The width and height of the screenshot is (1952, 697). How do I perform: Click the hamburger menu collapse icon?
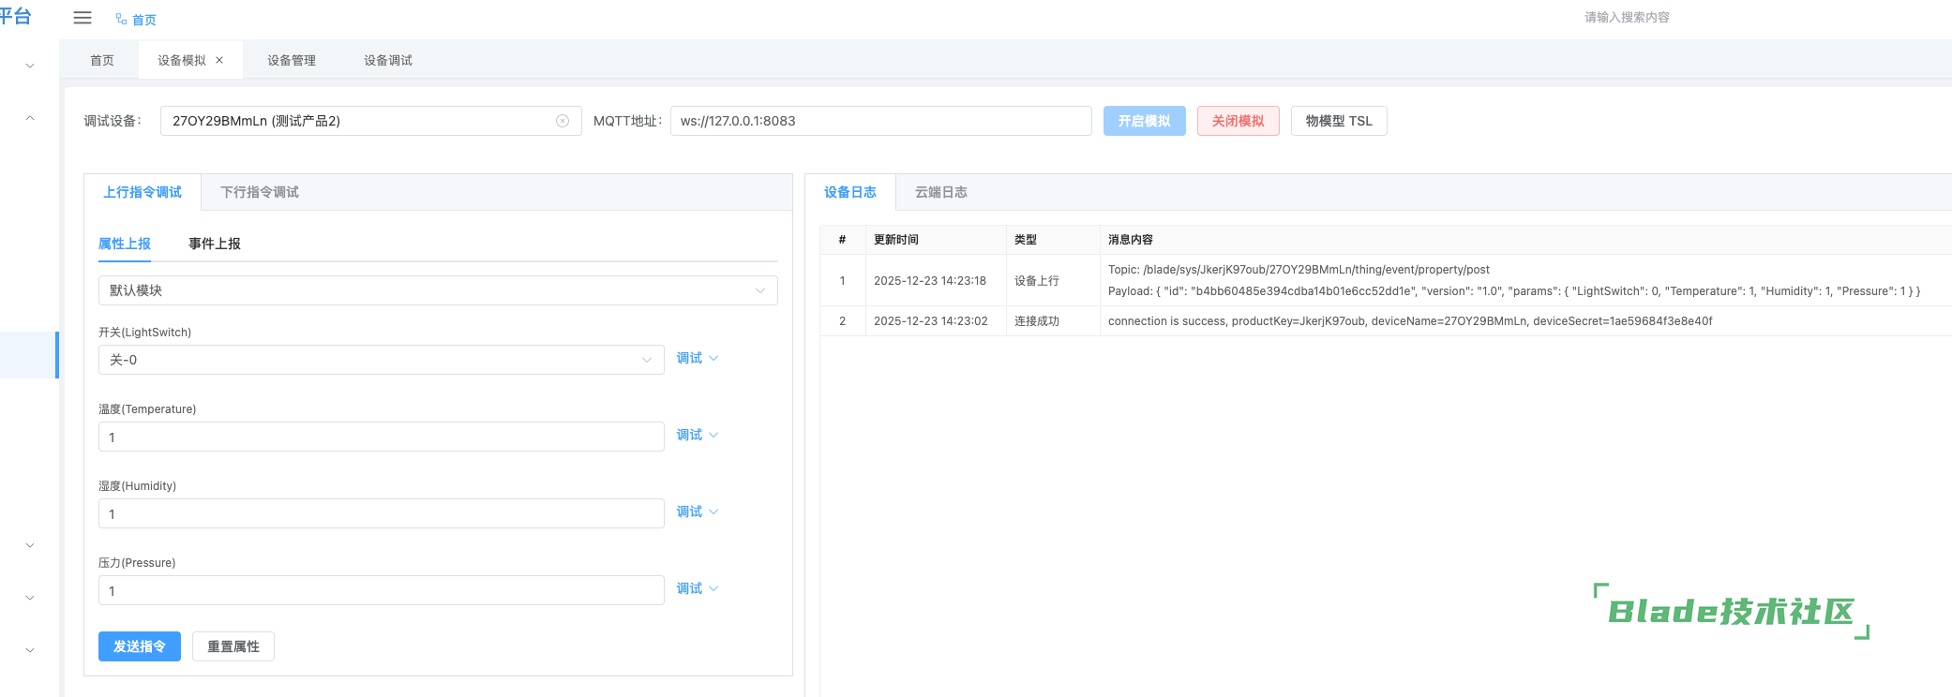(x=83, y=18)
